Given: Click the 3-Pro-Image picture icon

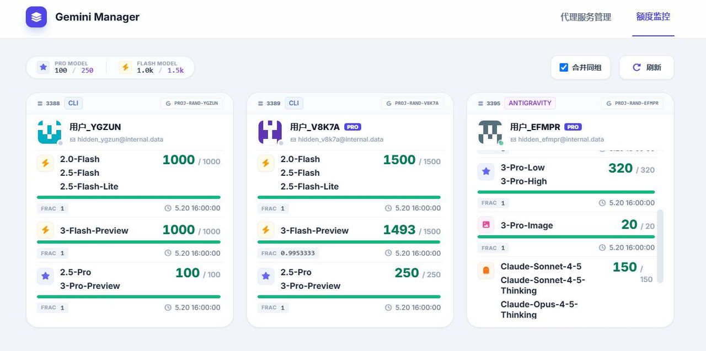Looking at the screenshot, I should coord(486,225).
